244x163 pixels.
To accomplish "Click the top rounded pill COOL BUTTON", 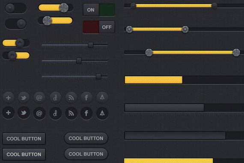I will pos(86,138).
